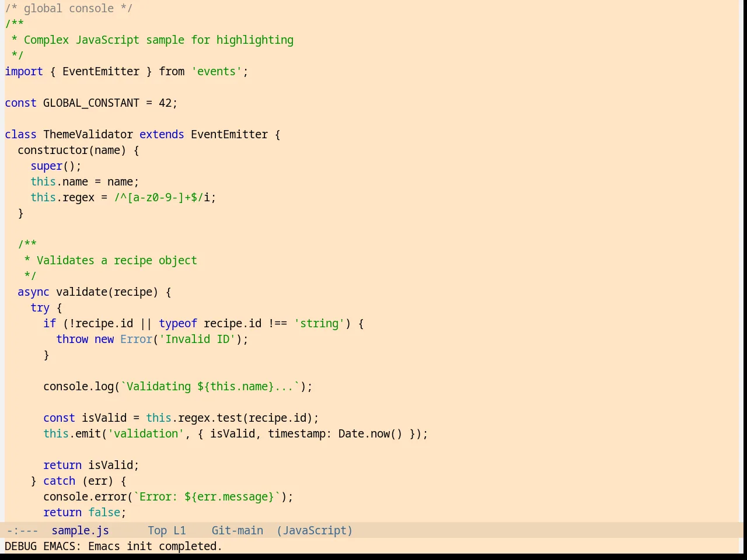The height and width of the screenshot is (560, 747).
Task: Place cursor on the regex literal /^[a-z0-9-]+$/i
Action: (162, 197)
